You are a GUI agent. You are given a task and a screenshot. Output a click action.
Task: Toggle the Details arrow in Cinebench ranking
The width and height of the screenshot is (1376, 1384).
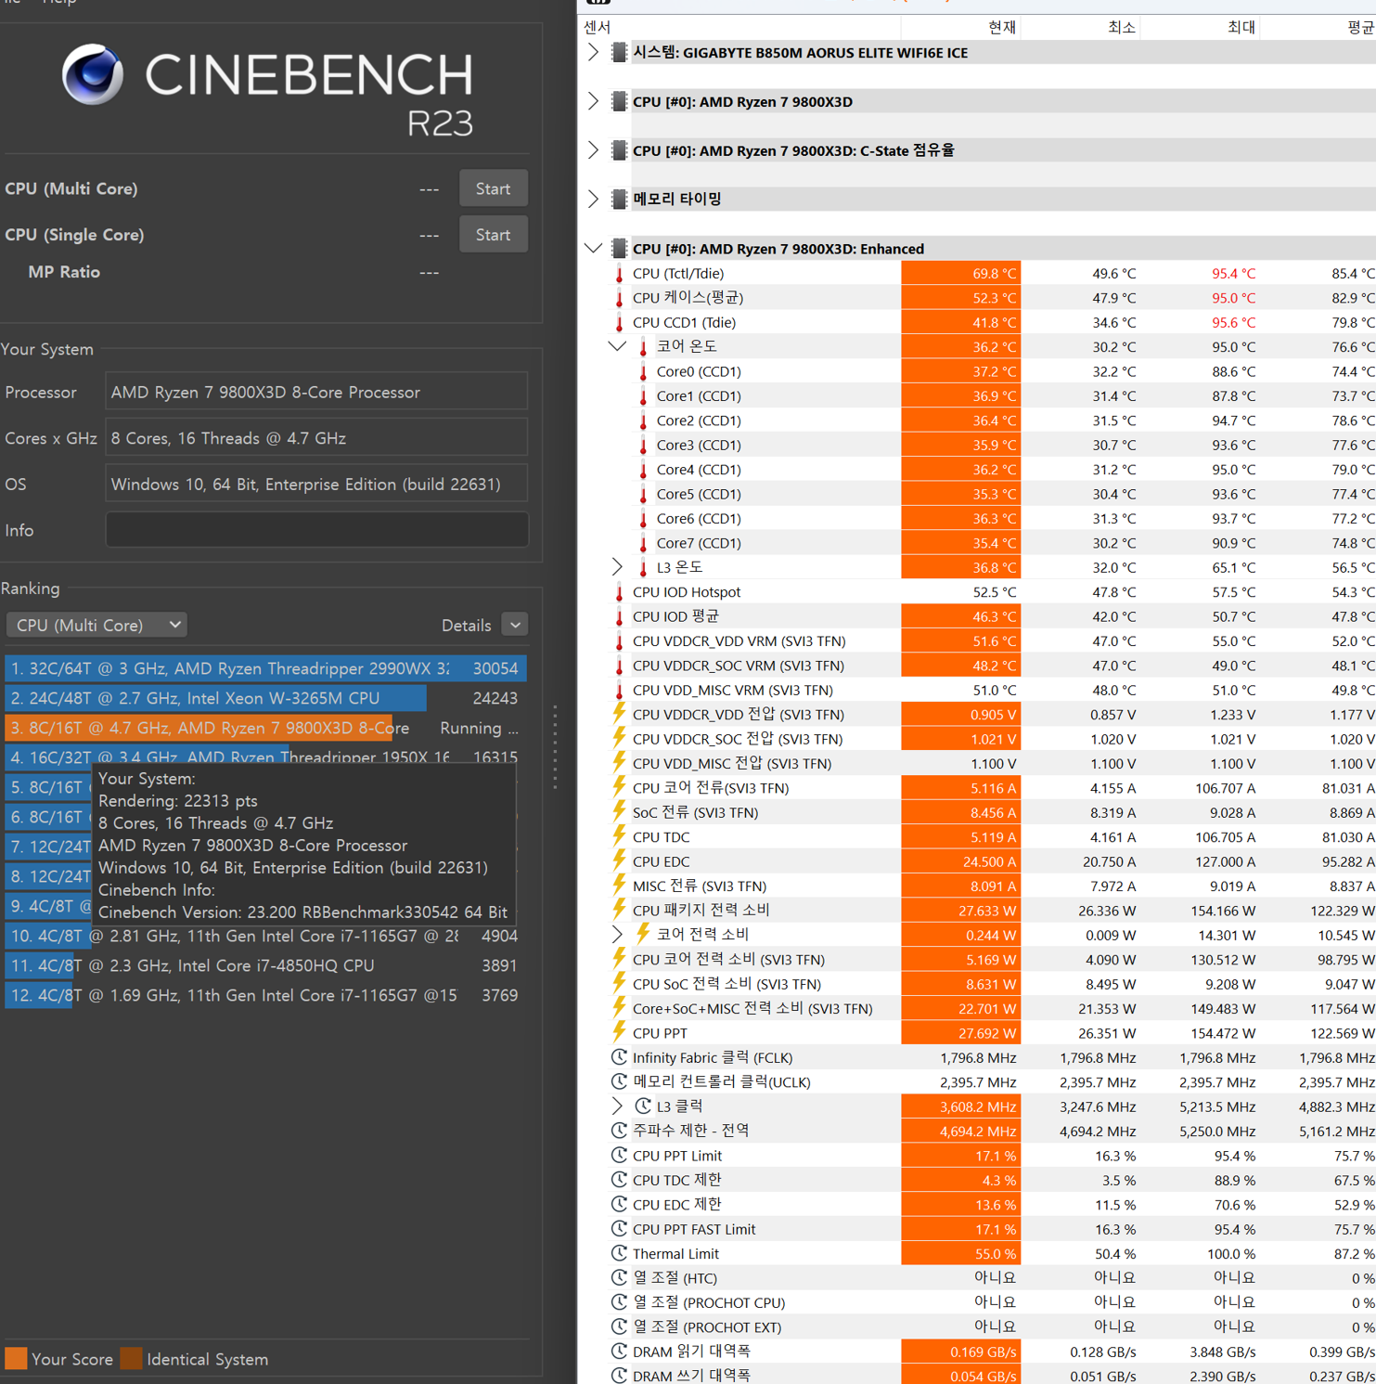coord(515,626)
